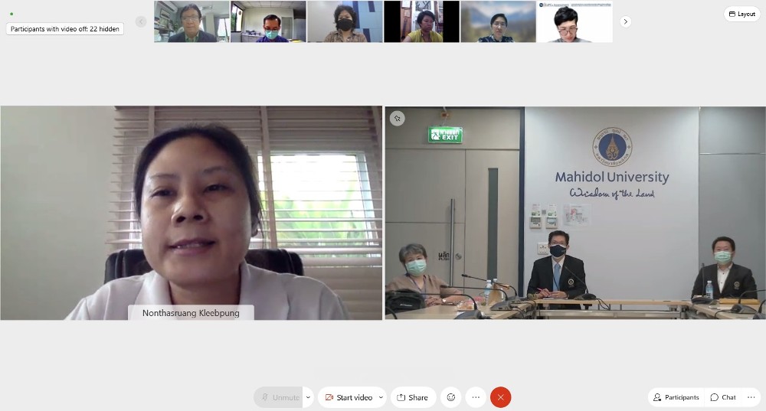This screenshot has width=766, height=411.
Task: Open more options beside Chat
Action: [751, 397]
